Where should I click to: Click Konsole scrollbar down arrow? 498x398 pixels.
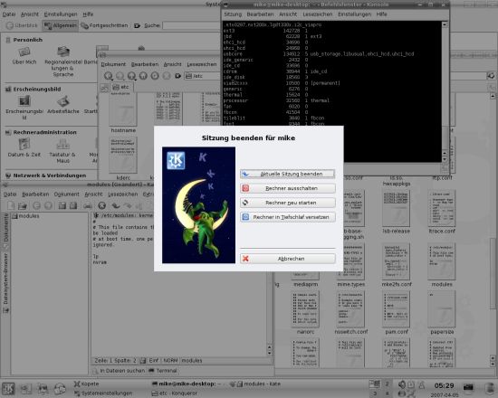[x=445, y=159]
